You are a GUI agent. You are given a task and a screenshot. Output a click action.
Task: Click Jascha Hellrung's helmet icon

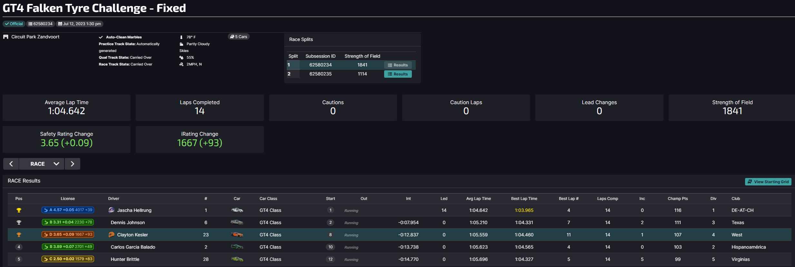(x=111, y=210)
